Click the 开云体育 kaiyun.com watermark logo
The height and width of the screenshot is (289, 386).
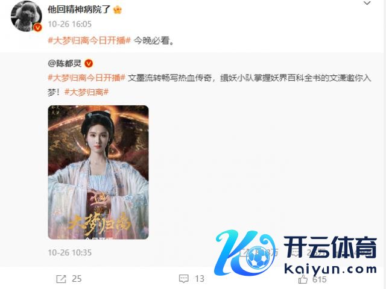(x=296, y=253)
